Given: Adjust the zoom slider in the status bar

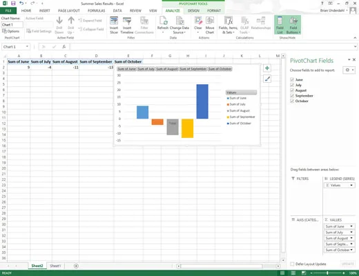Looking at the screenshot, I should click(x=327, y=273).
